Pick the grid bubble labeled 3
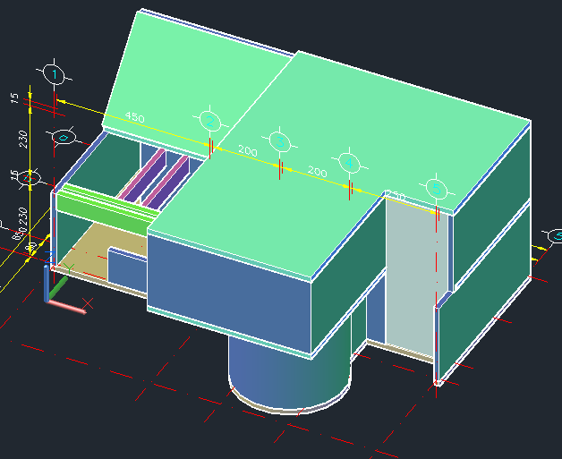Viewport: 562px width, 459px height. click(x=280, y=142)
